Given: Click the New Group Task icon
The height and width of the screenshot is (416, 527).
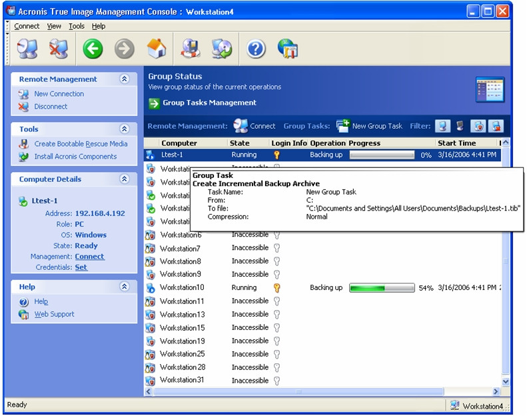Looking at the screenshot, I should (343, 126).
